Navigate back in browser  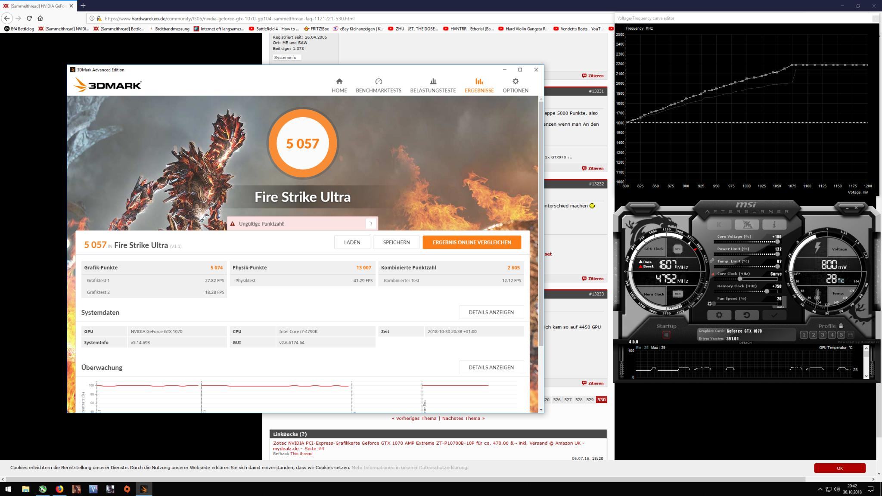7,18
